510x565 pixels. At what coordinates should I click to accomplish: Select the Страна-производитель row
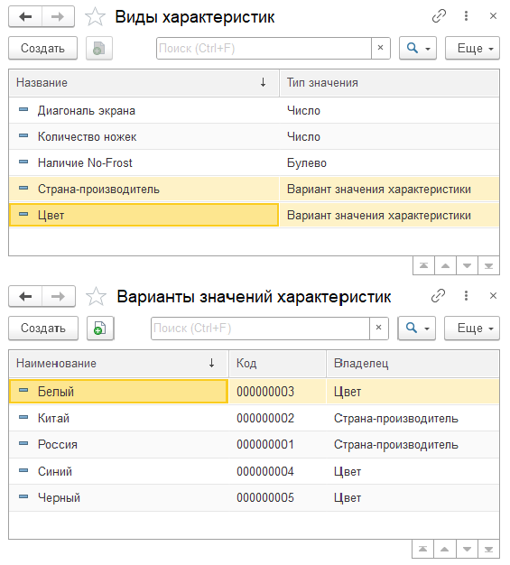click(x=255, y=190)
